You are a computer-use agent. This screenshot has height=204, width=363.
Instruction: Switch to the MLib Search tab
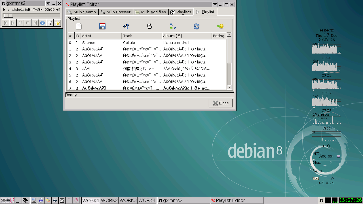pyautogui.click(x=82, y=12)
